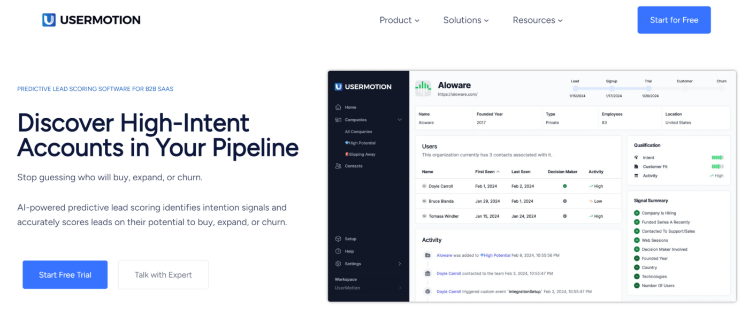Screen dimensions: 749x314
Task: Click the folder icon of the Aloware added activity
Action: click(427, 256)
